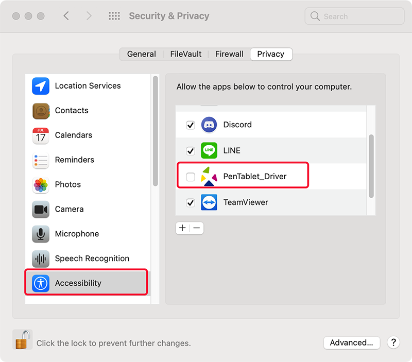Open the Firewall tab
412x362 pixels.
(229, 54)
